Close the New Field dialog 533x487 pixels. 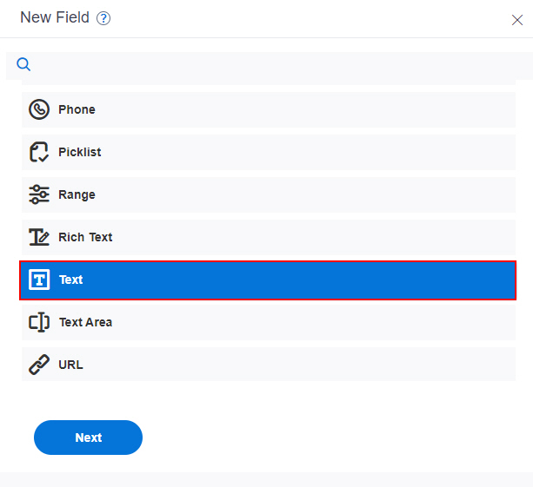517,20
